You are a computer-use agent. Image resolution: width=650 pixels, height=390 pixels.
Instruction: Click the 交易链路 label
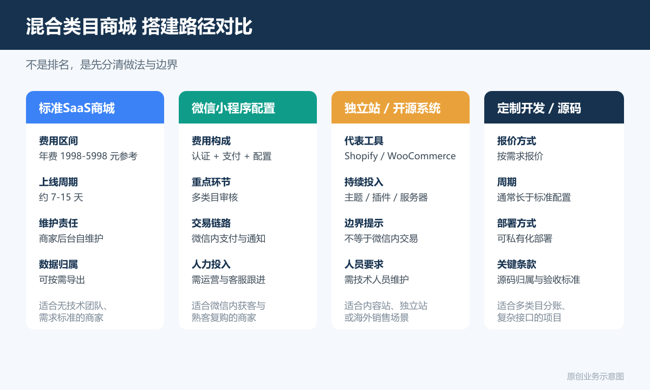tap(211, 223)
